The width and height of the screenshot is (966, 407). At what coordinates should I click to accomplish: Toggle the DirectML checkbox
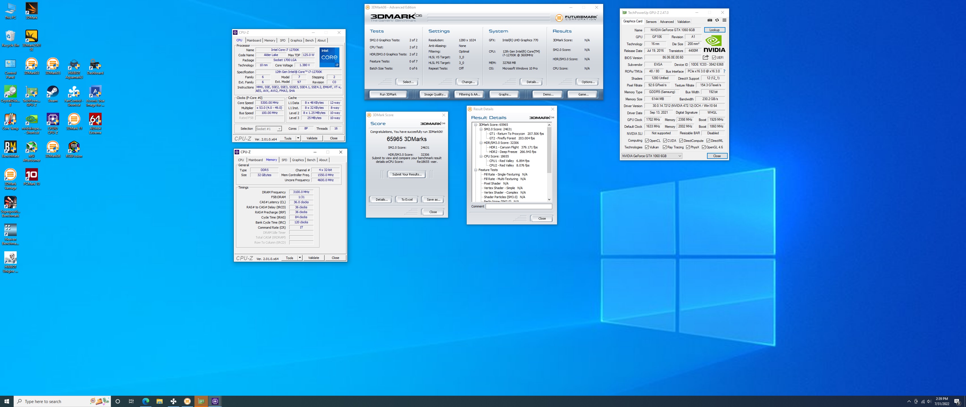click(x=708, y=141)
